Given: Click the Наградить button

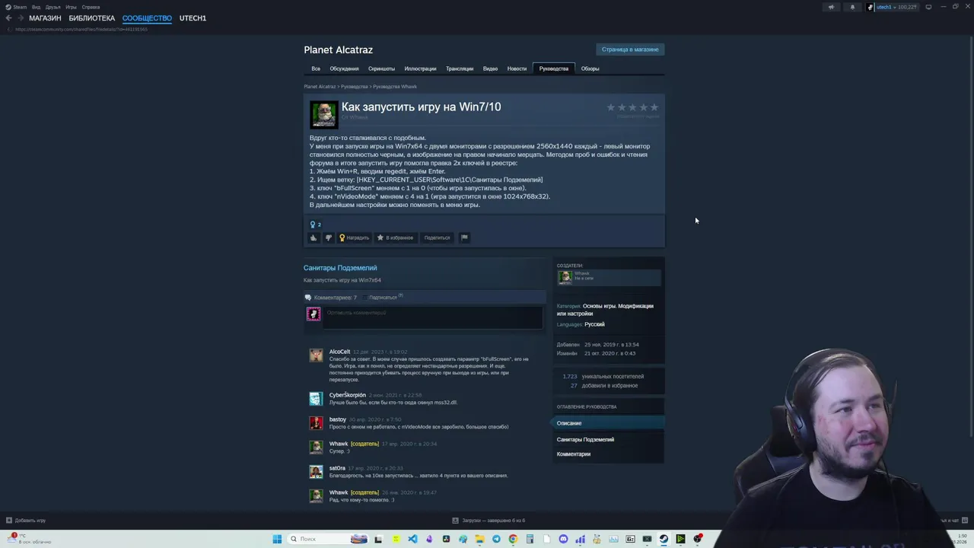Looking at the screenshot, I should point(354,237).
